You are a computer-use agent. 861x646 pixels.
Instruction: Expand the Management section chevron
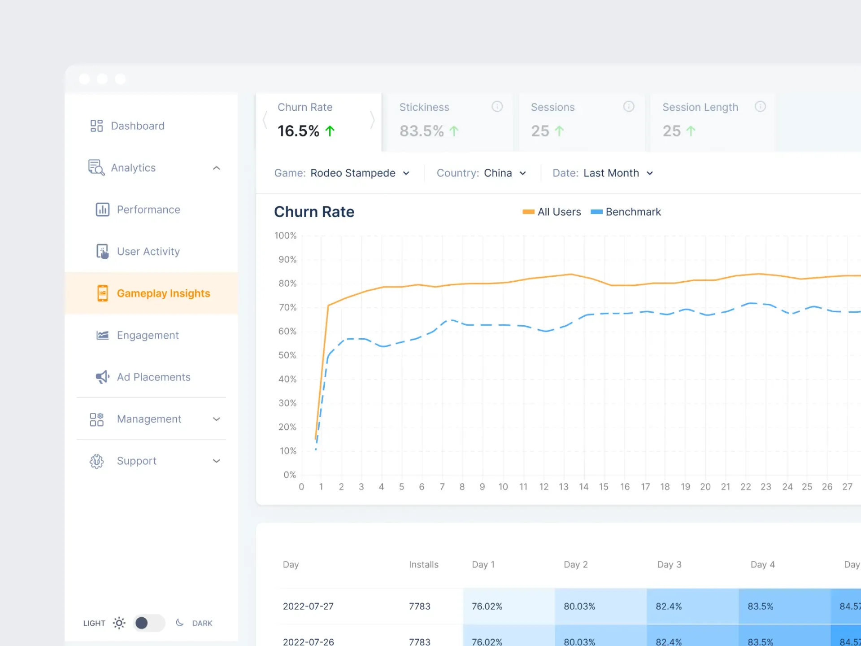pos(217,419)
